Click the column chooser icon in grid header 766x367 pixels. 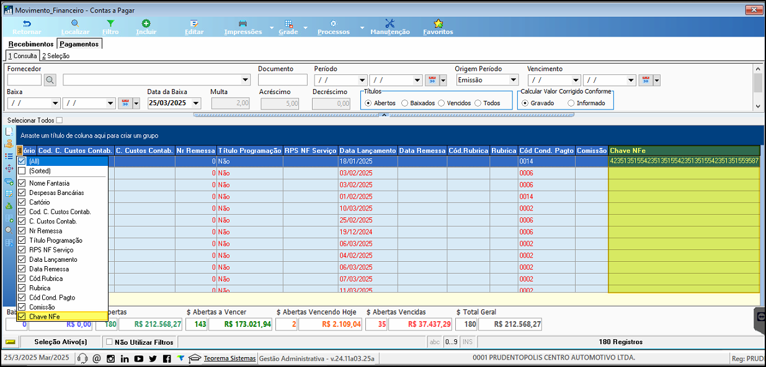pos(19,150)
